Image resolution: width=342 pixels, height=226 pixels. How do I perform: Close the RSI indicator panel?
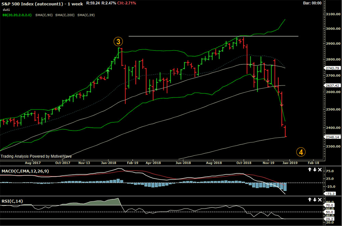pyautogui.click(x=320, y=199)
